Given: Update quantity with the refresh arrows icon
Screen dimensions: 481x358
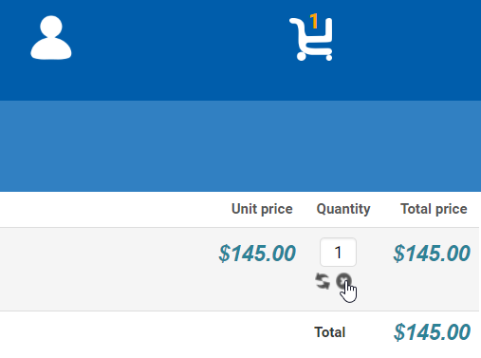Looking at the screenshot, I should coord(323,281).
